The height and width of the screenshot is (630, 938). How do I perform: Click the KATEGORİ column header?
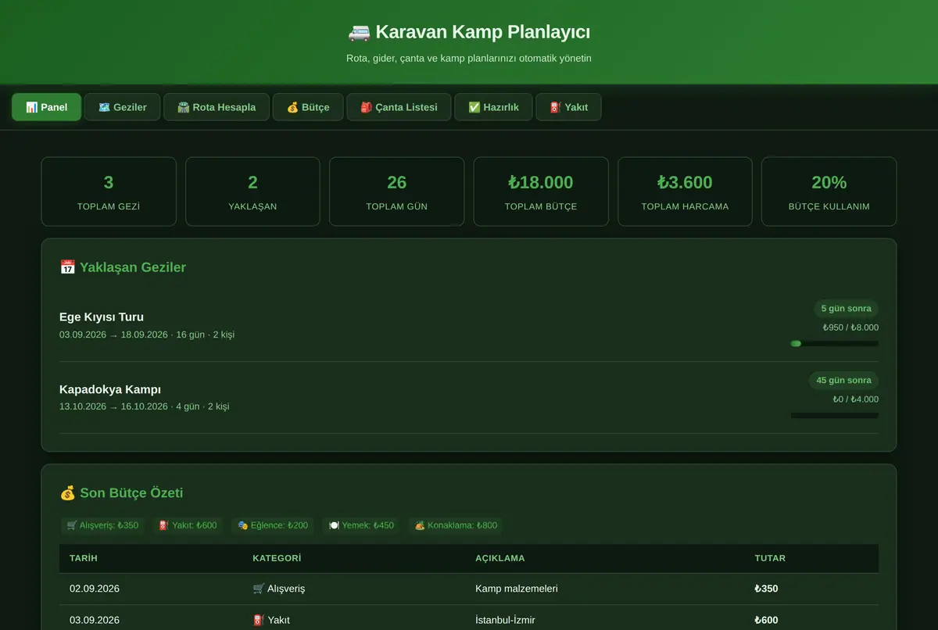coord(277,558)
